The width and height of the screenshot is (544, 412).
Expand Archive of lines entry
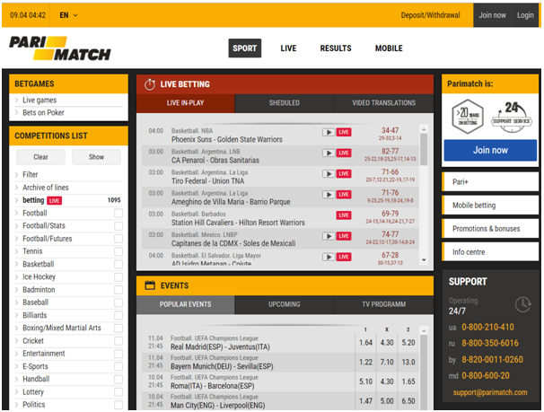tap(46, 188)
